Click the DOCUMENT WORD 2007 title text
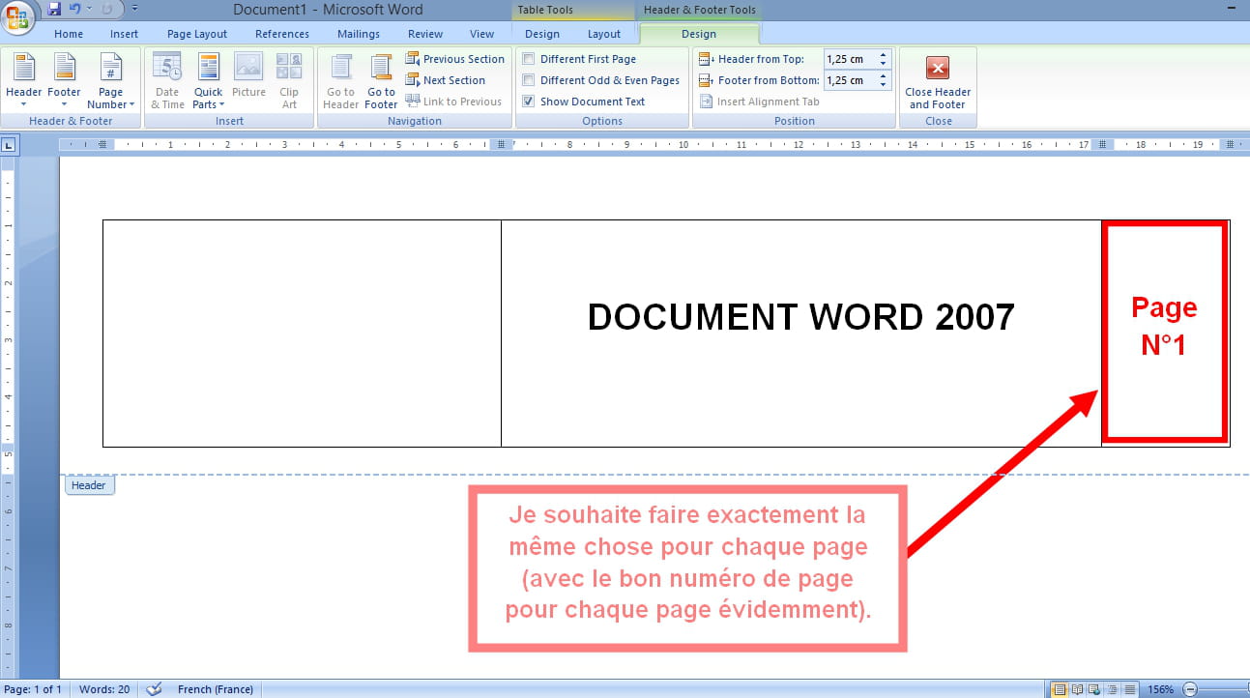1250x698 pixels. pos(800,317)
